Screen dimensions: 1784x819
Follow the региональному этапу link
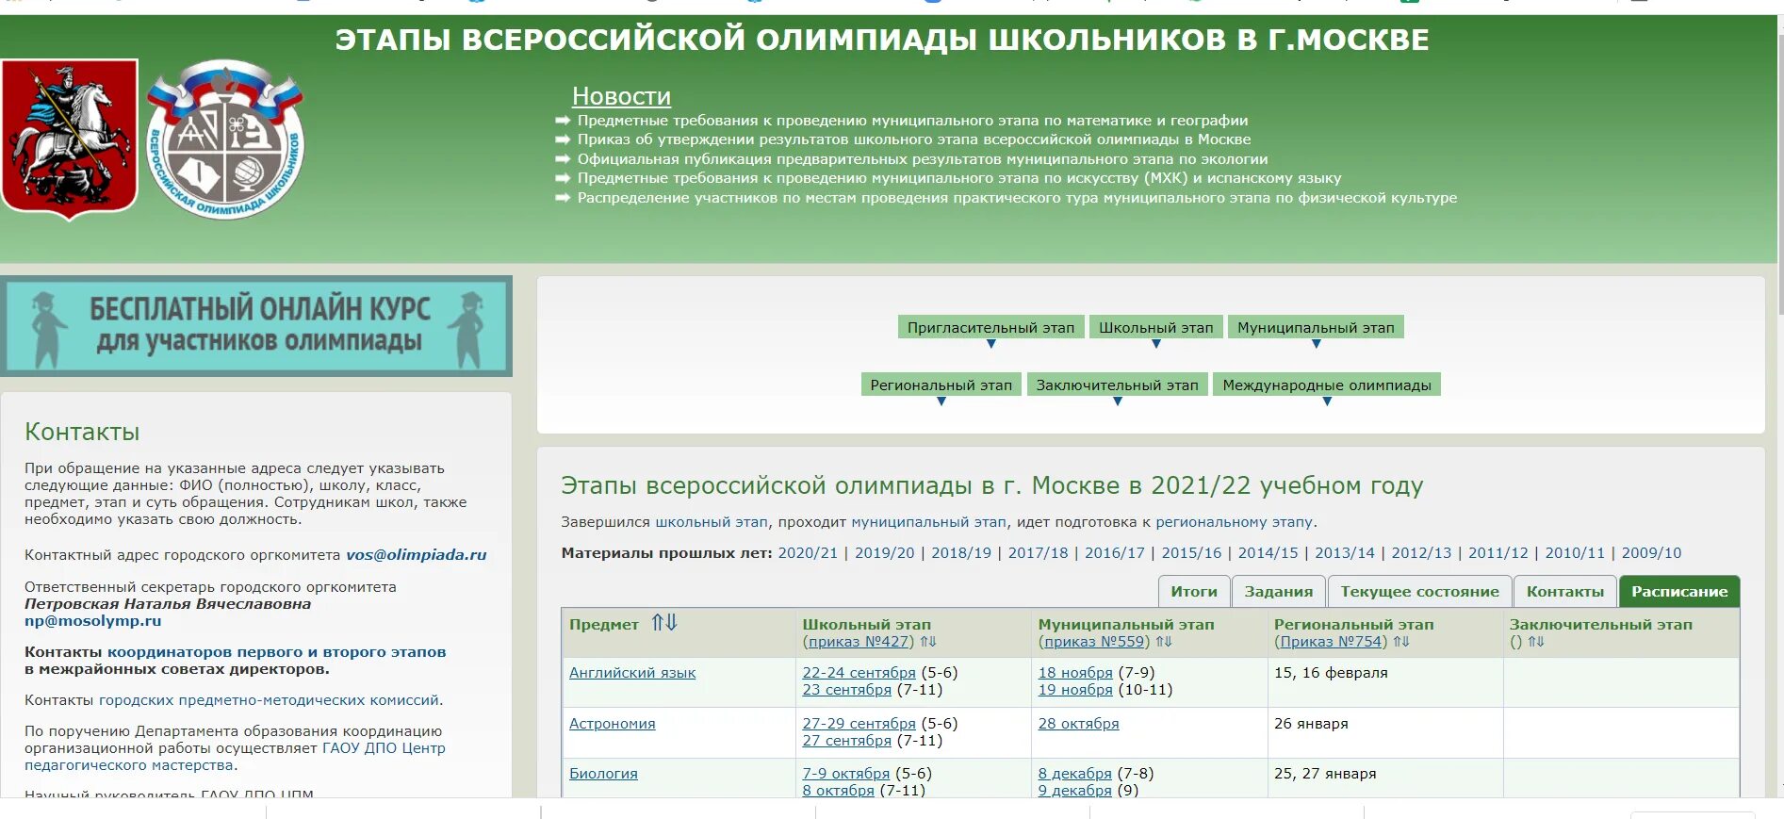tap(1235, 522)
